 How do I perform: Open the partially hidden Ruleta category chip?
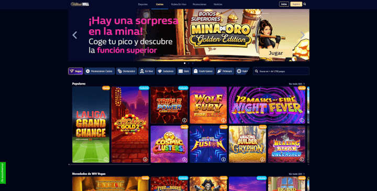(x=242, y=71)
